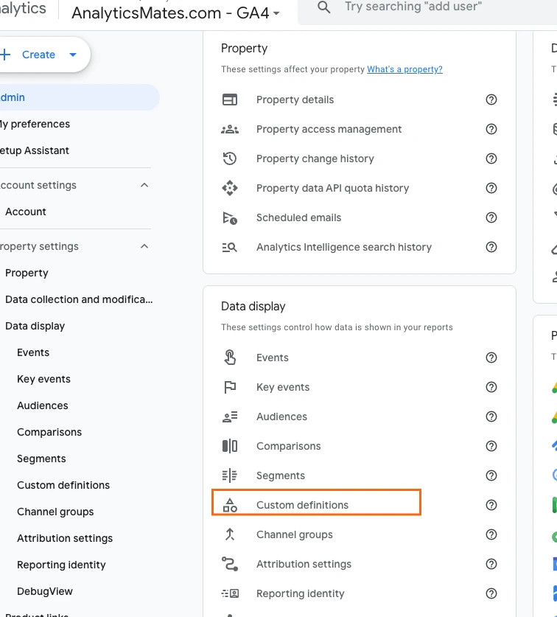Image resolution: width=557 pixels, height=617 pixels.
Task: Open Segments in the sidebar
Action: pyautogui.click(x=41, y=459)
